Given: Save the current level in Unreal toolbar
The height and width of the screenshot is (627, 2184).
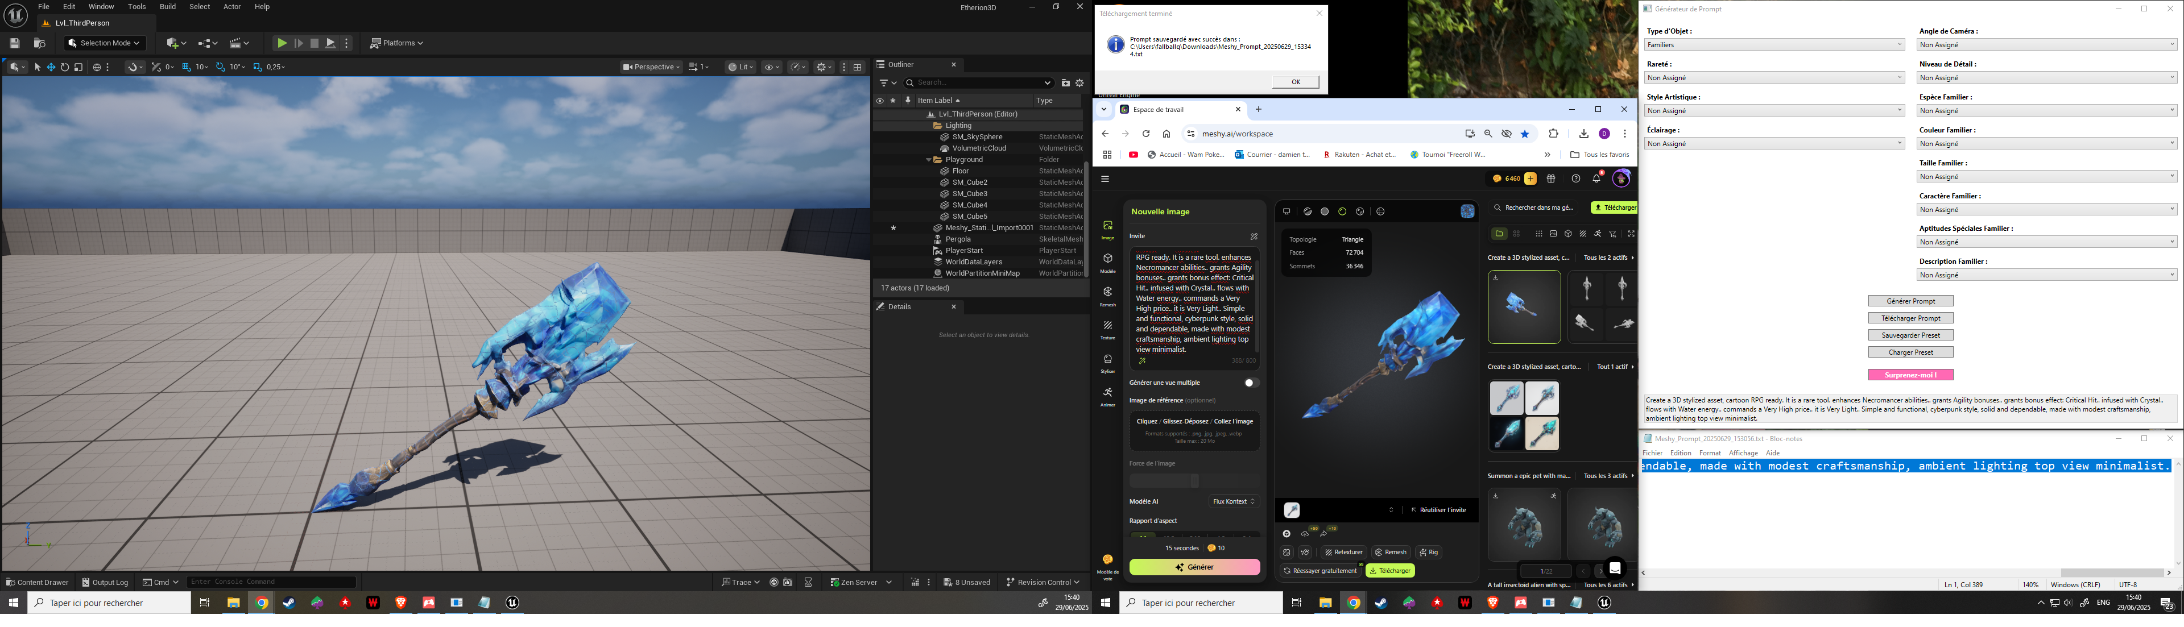Looking at the screenshot, I should pos(14,43).
